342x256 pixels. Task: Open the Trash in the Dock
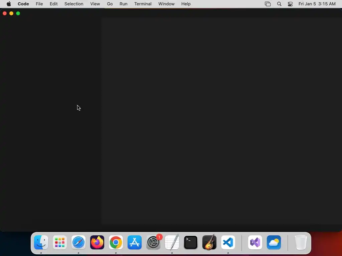[301, 242]
